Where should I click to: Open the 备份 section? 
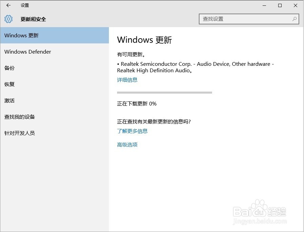click(55, 68)
